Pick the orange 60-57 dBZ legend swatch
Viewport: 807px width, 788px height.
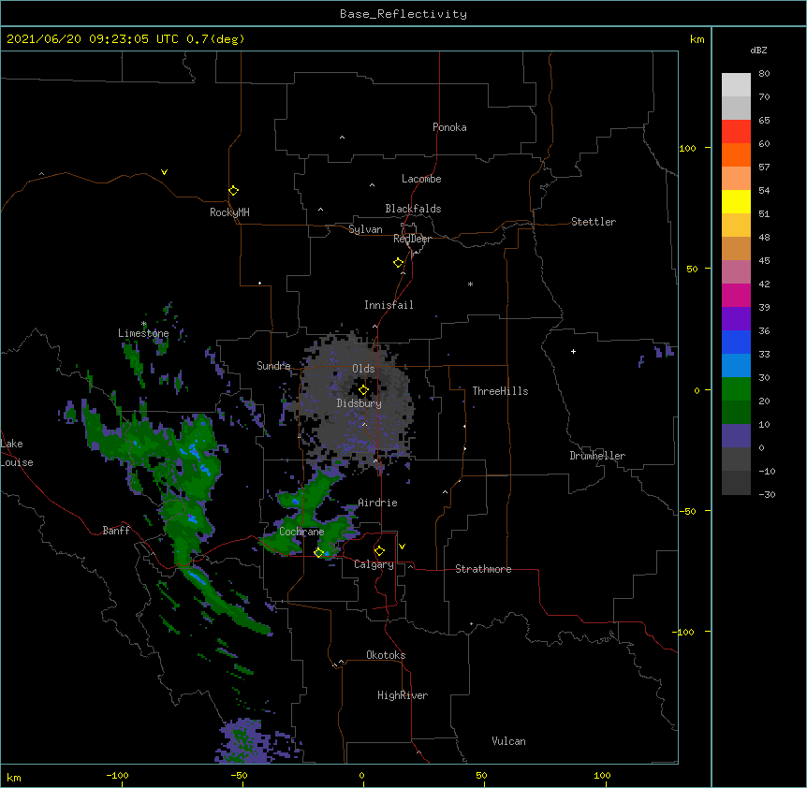tap(736, 155)
